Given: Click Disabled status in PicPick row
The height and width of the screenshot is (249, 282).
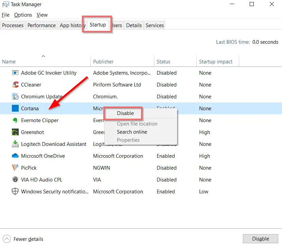Looking at the screenshot, I should click(x=166, y=168).
